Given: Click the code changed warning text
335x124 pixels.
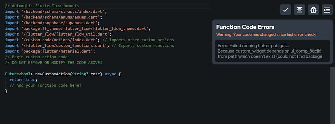Looking at the screenshot, I should [x=266, y=34].
